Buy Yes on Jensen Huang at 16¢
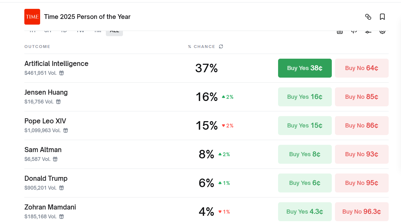Screen dimensions: 401x224 305,97
